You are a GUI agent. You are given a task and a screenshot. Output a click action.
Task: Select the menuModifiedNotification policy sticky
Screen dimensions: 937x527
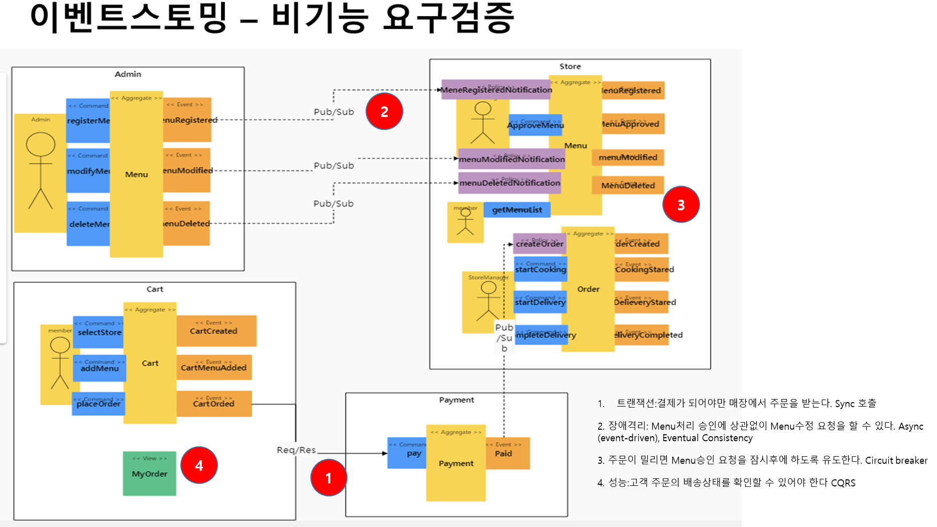point(512,159)
